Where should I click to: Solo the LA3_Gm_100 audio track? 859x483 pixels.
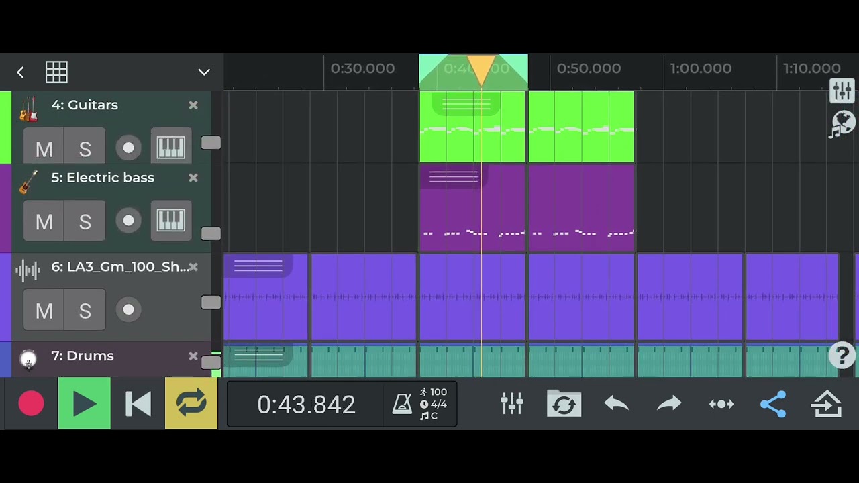pos(85,310)
